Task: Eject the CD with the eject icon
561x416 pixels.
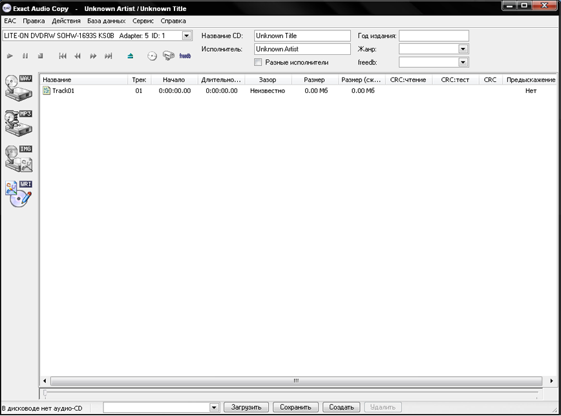Action: click(131, 56)
